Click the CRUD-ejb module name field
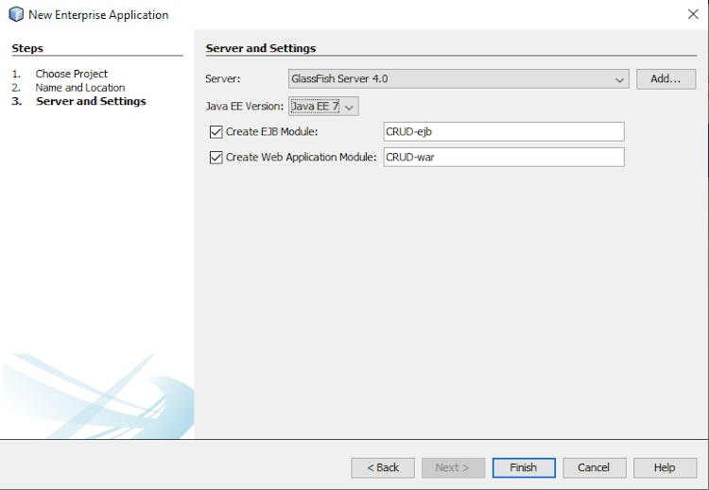 point(503,132)
